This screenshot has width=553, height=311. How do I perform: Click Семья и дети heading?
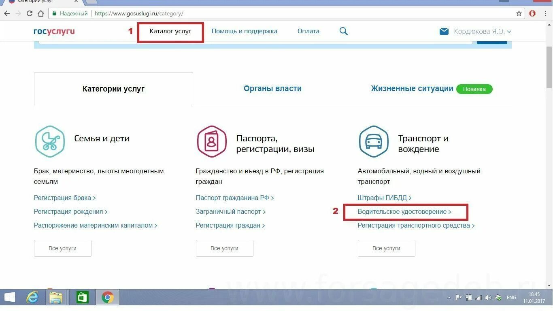[102, 138]
